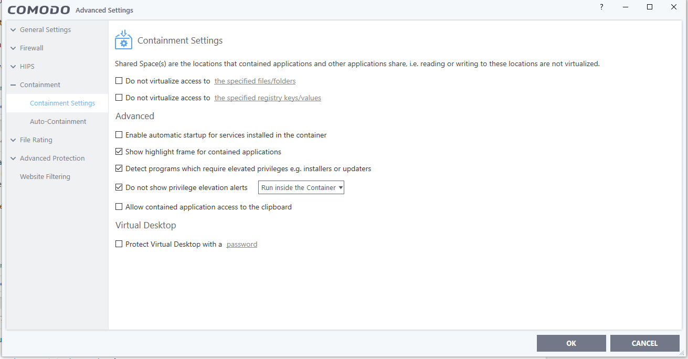Screen dimensions: 688x359
Task: Enable automatic startup for container services
Action: pos(119,135)
